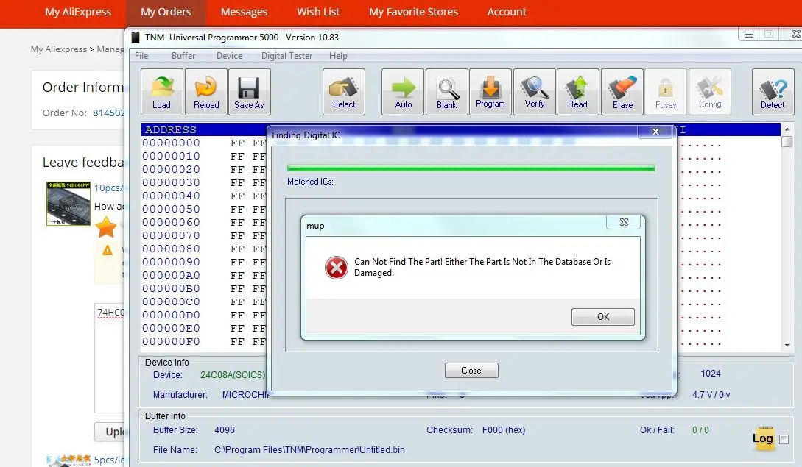Open Wish List tab in AliExpress
Image resolution: width=802 pixels, height=467 pixels.
point(318,12)
